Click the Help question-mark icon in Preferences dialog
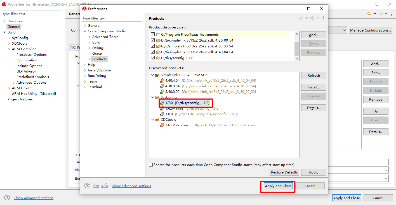This screenshot has width=396, height=205. coord(87,185)
